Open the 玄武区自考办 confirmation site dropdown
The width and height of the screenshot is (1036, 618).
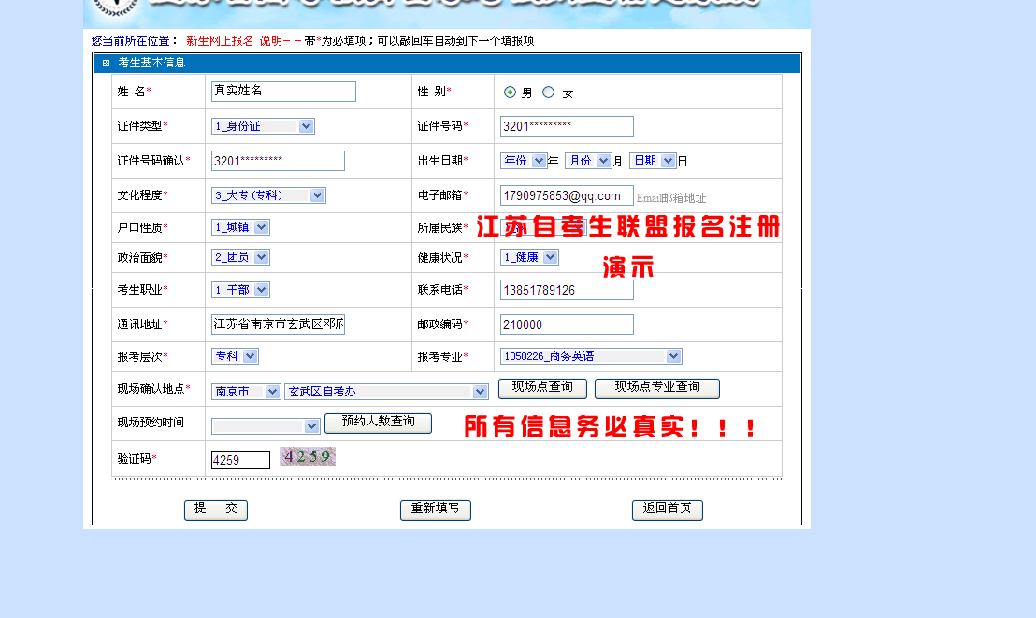[386, 392]
